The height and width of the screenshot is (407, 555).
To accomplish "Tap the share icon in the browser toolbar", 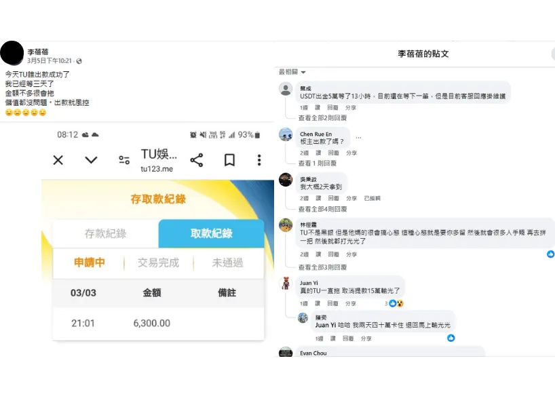I will pyautogui.click(x=197, y=160).
